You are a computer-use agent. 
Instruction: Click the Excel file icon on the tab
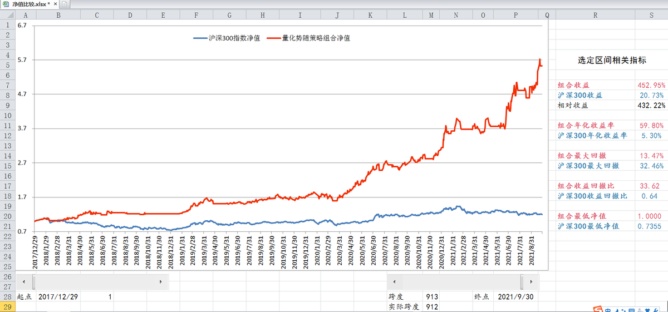[6, 4]
